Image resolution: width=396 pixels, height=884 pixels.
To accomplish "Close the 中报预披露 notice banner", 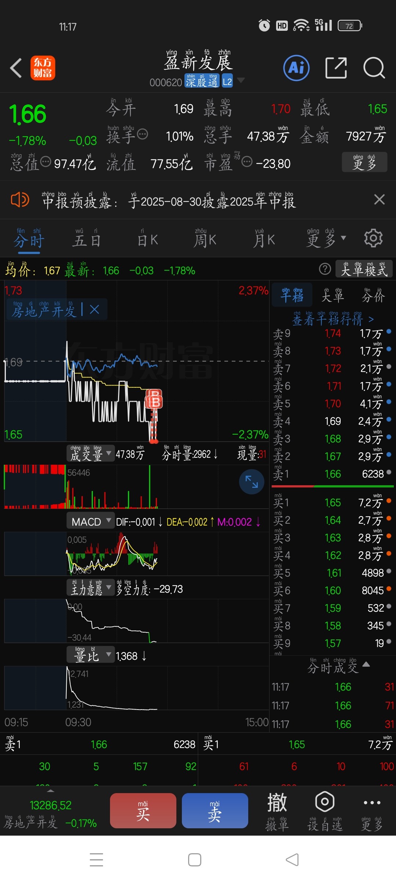I will pyautogui.click(x=379, y=200).
